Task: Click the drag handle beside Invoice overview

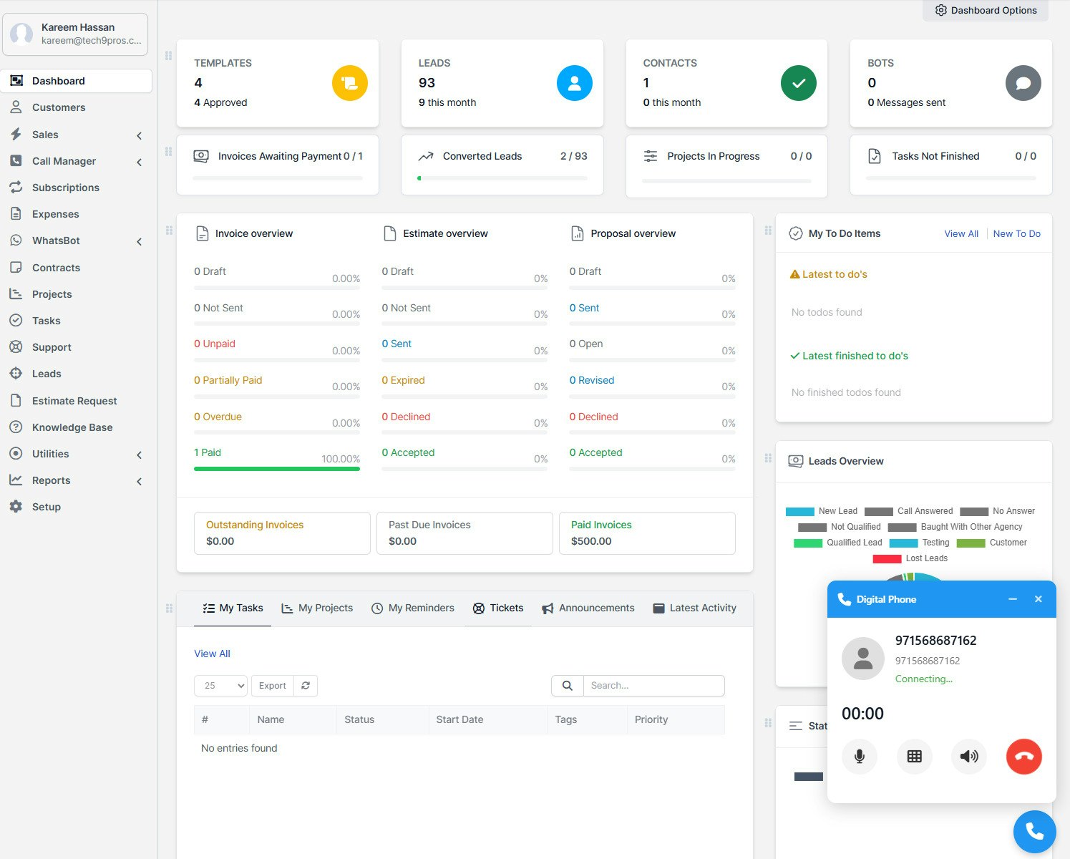Action: point(169,230)
